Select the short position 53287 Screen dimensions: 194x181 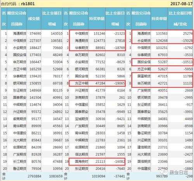point(163,62)
